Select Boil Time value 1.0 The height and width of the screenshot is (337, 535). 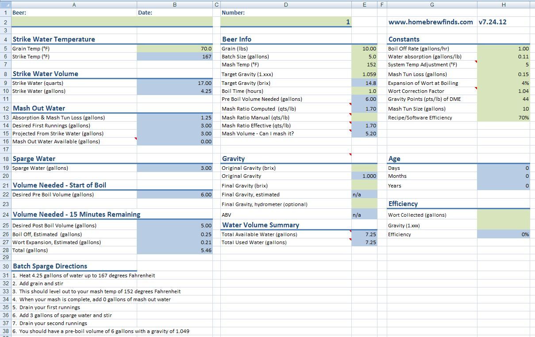(x=365, y=91)
